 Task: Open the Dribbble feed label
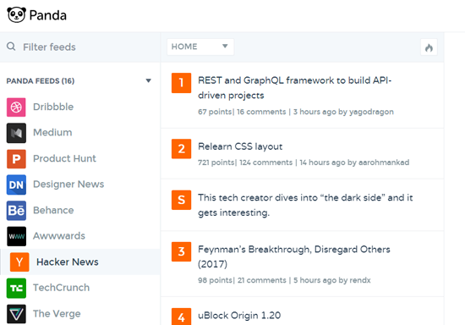pos(53,107)
